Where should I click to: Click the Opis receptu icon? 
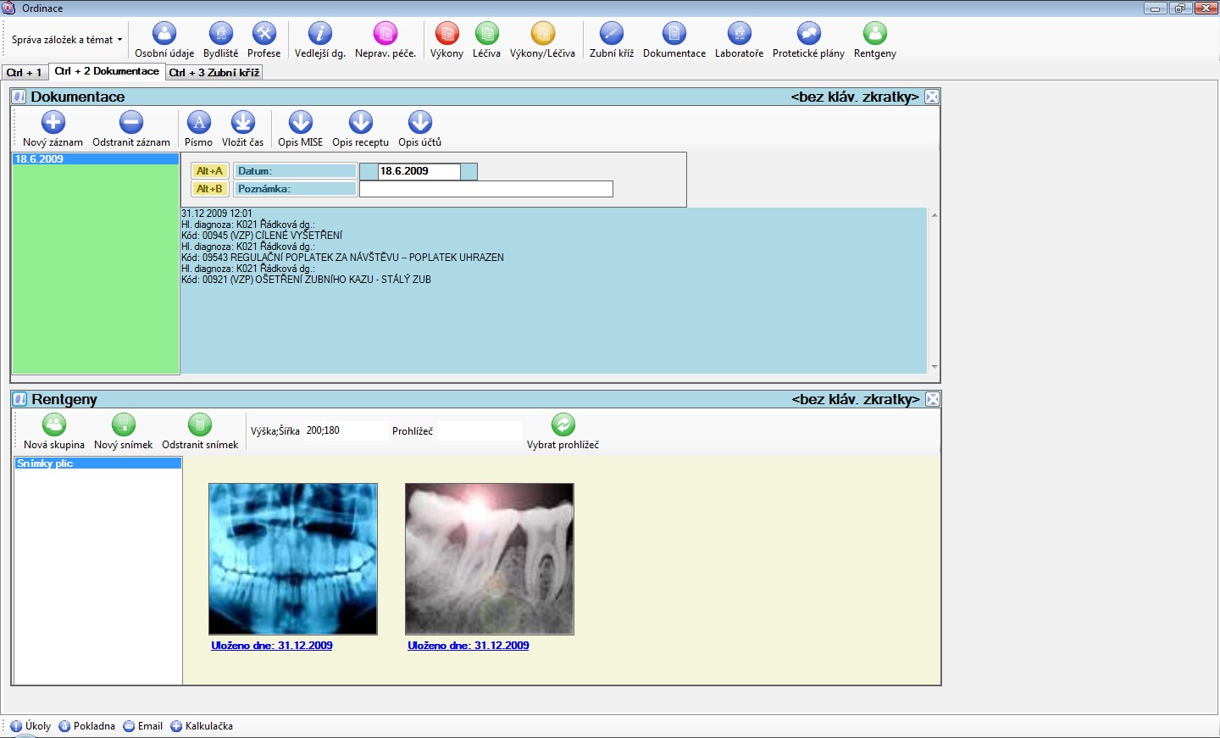(x=360, y=123)
